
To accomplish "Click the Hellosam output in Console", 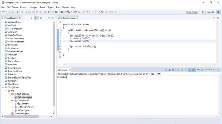I will pyautogui.click(x=62, y=77).
